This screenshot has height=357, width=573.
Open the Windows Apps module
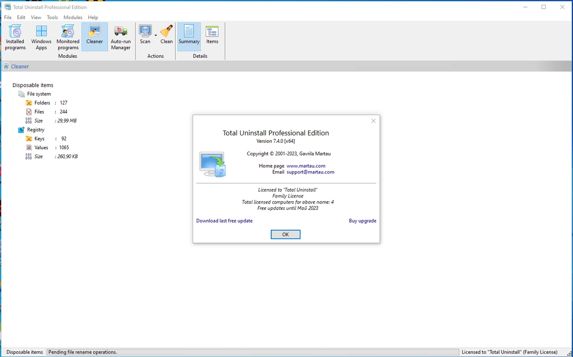tap(42, 37)
